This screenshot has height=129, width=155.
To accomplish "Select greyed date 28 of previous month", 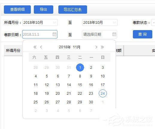I will pyautogui.click(x=36, y=68).
